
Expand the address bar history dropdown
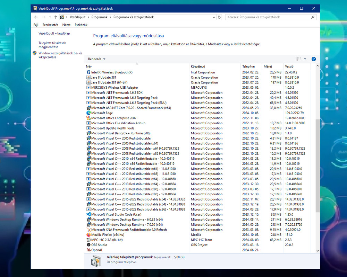214,17
